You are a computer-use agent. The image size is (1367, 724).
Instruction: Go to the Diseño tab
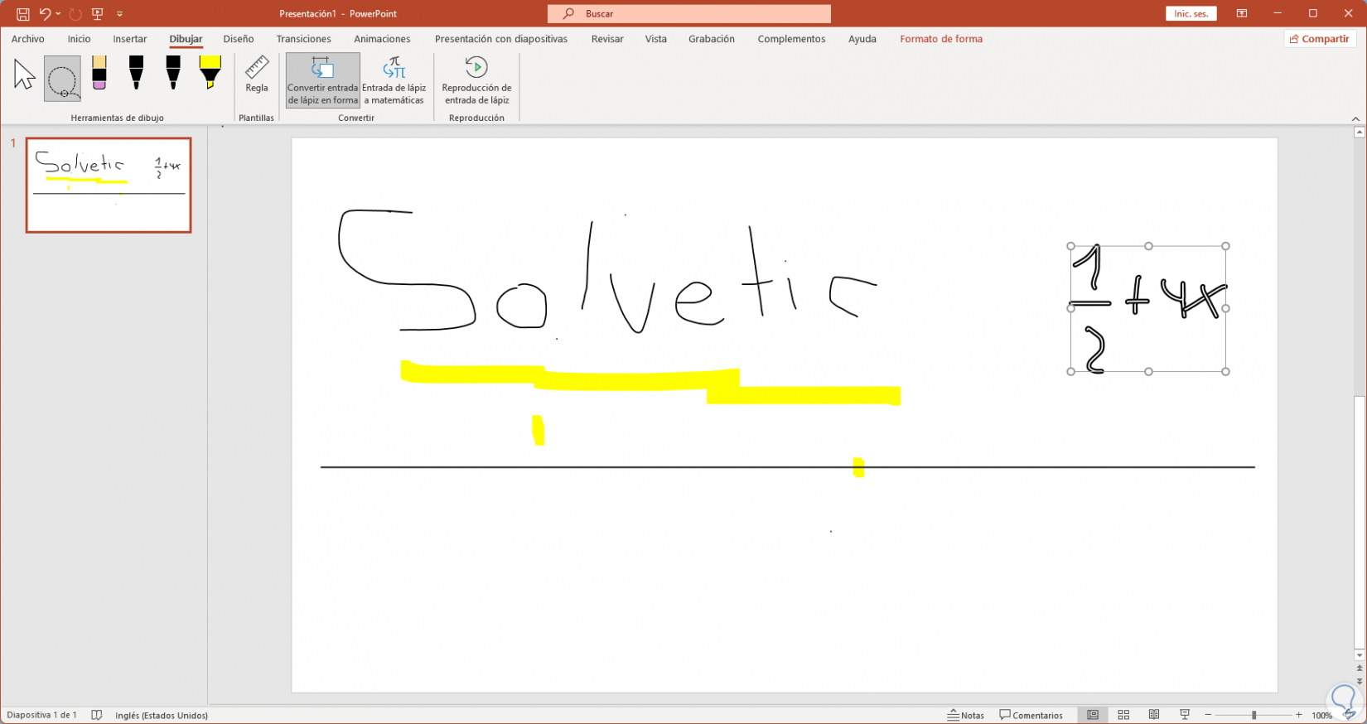[239, 39]
